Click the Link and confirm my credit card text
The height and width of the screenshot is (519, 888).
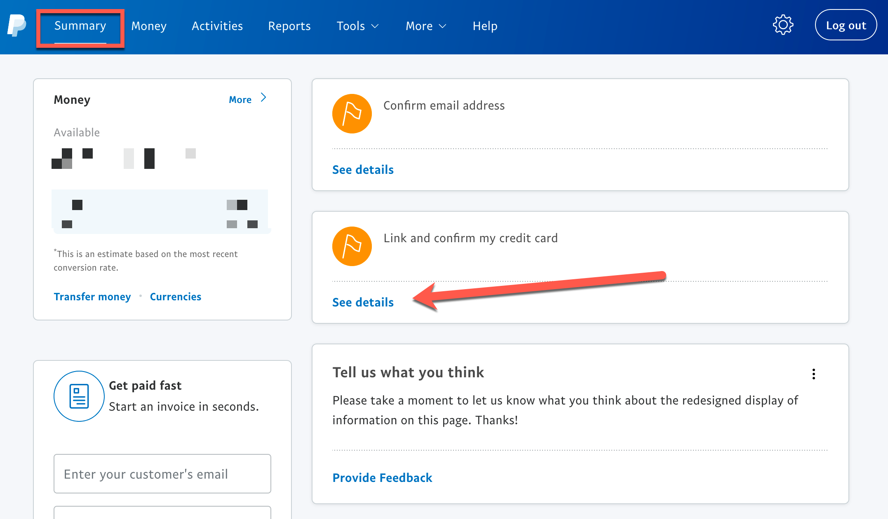pyautogui.click(x=470, y=238)
